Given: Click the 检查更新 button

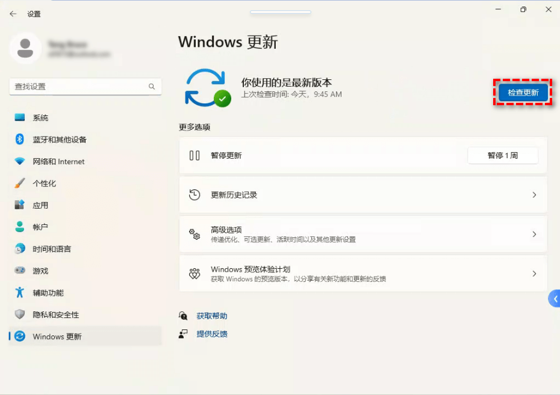Looking at the screenshot, I should tap(521, 93).
